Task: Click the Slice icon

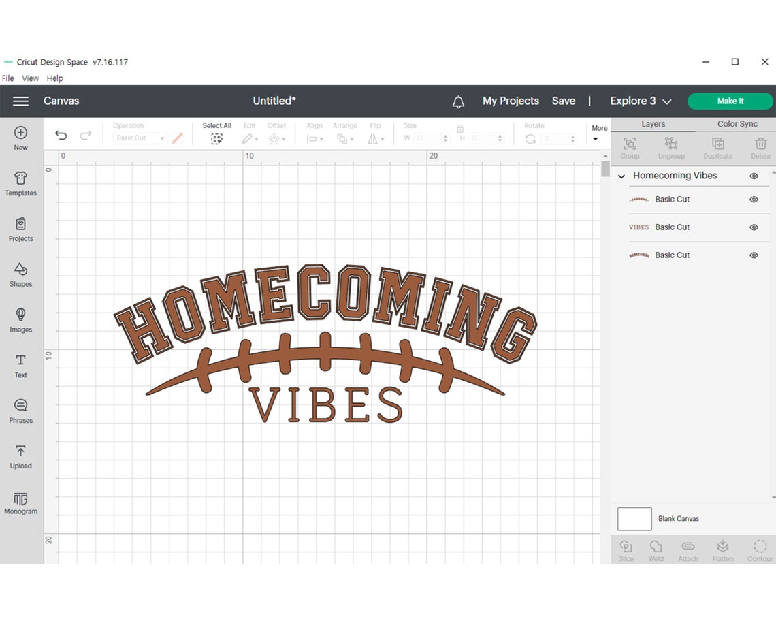Action: click(626, 549)
